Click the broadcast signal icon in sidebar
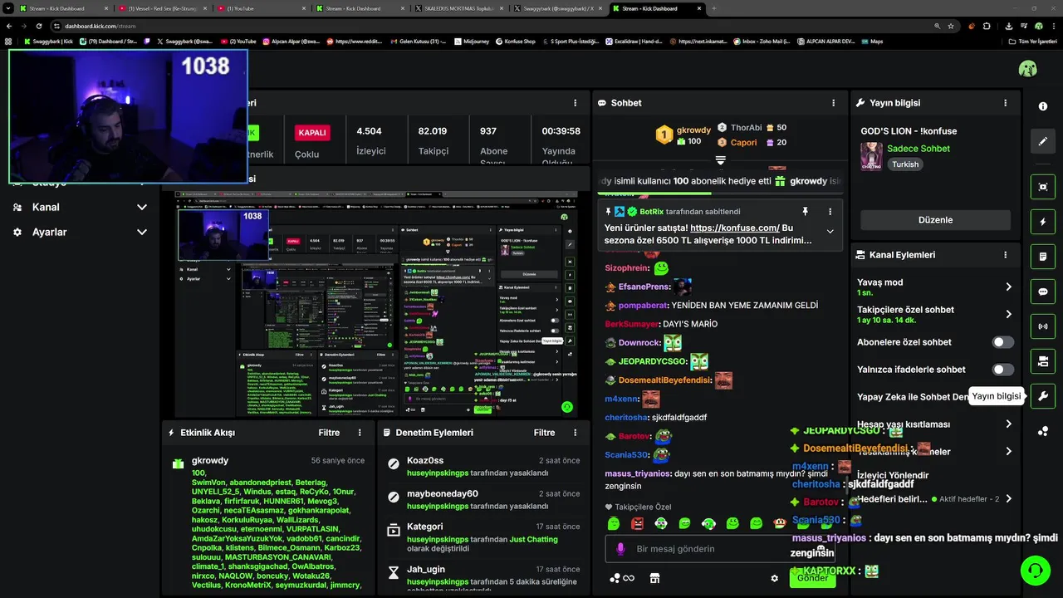The width and height of the screenshot is (1063, 598). tap(1043, 326)
